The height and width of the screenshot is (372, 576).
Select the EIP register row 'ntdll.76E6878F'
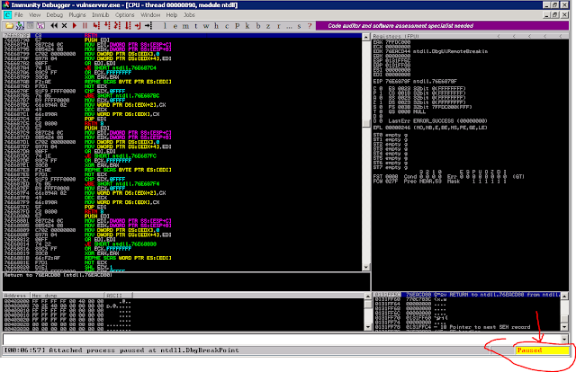(416, 81)
